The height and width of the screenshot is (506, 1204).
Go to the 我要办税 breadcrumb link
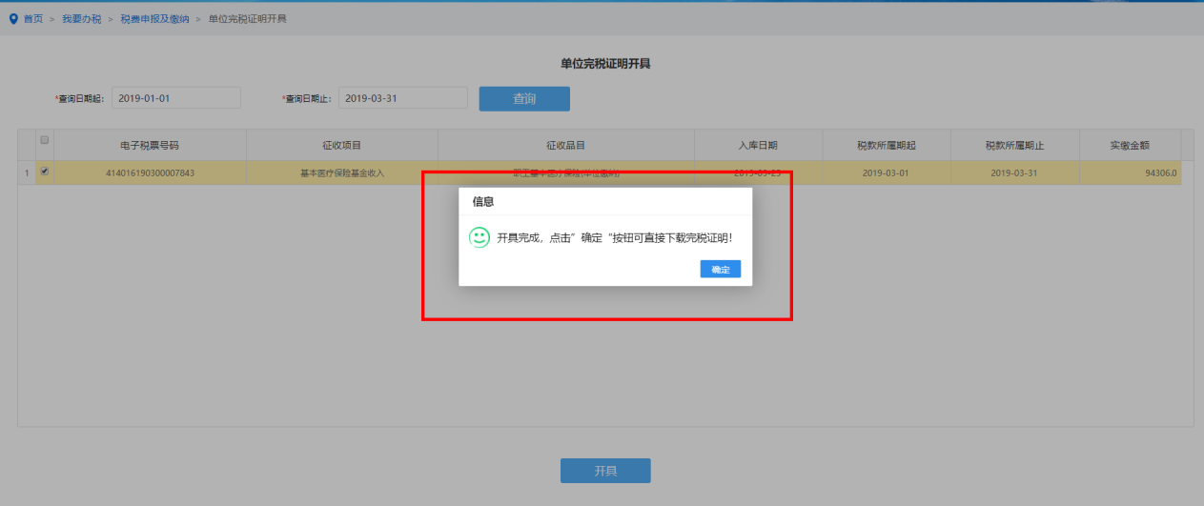[83, 19]
